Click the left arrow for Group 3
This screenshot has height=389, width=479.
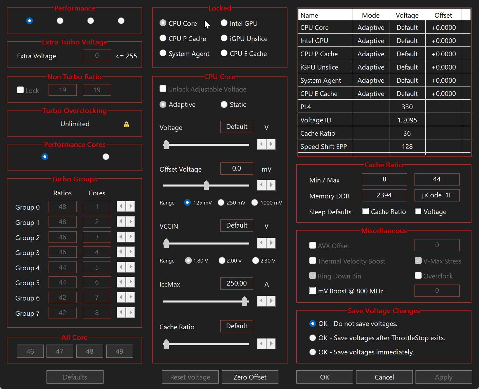[121, 252]
